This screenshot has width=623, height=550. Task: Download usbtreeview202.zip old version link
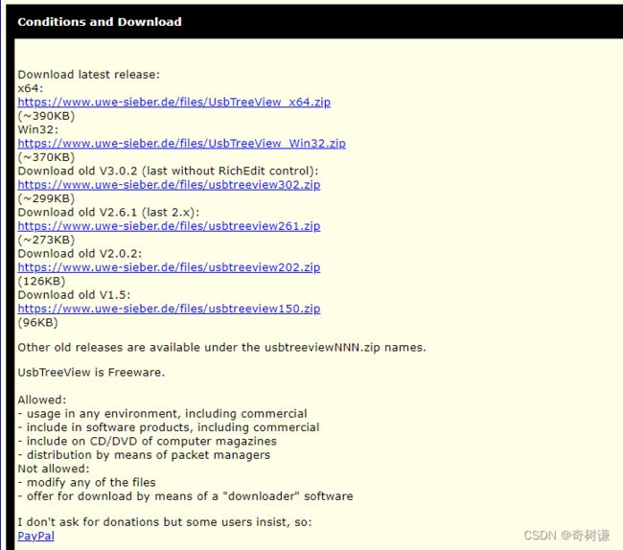[169, 267]
